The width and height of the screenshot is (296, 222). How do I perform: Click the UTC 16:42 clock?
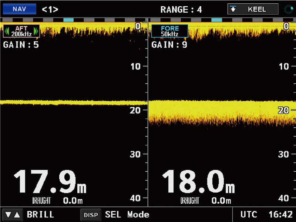click(266, 215)
